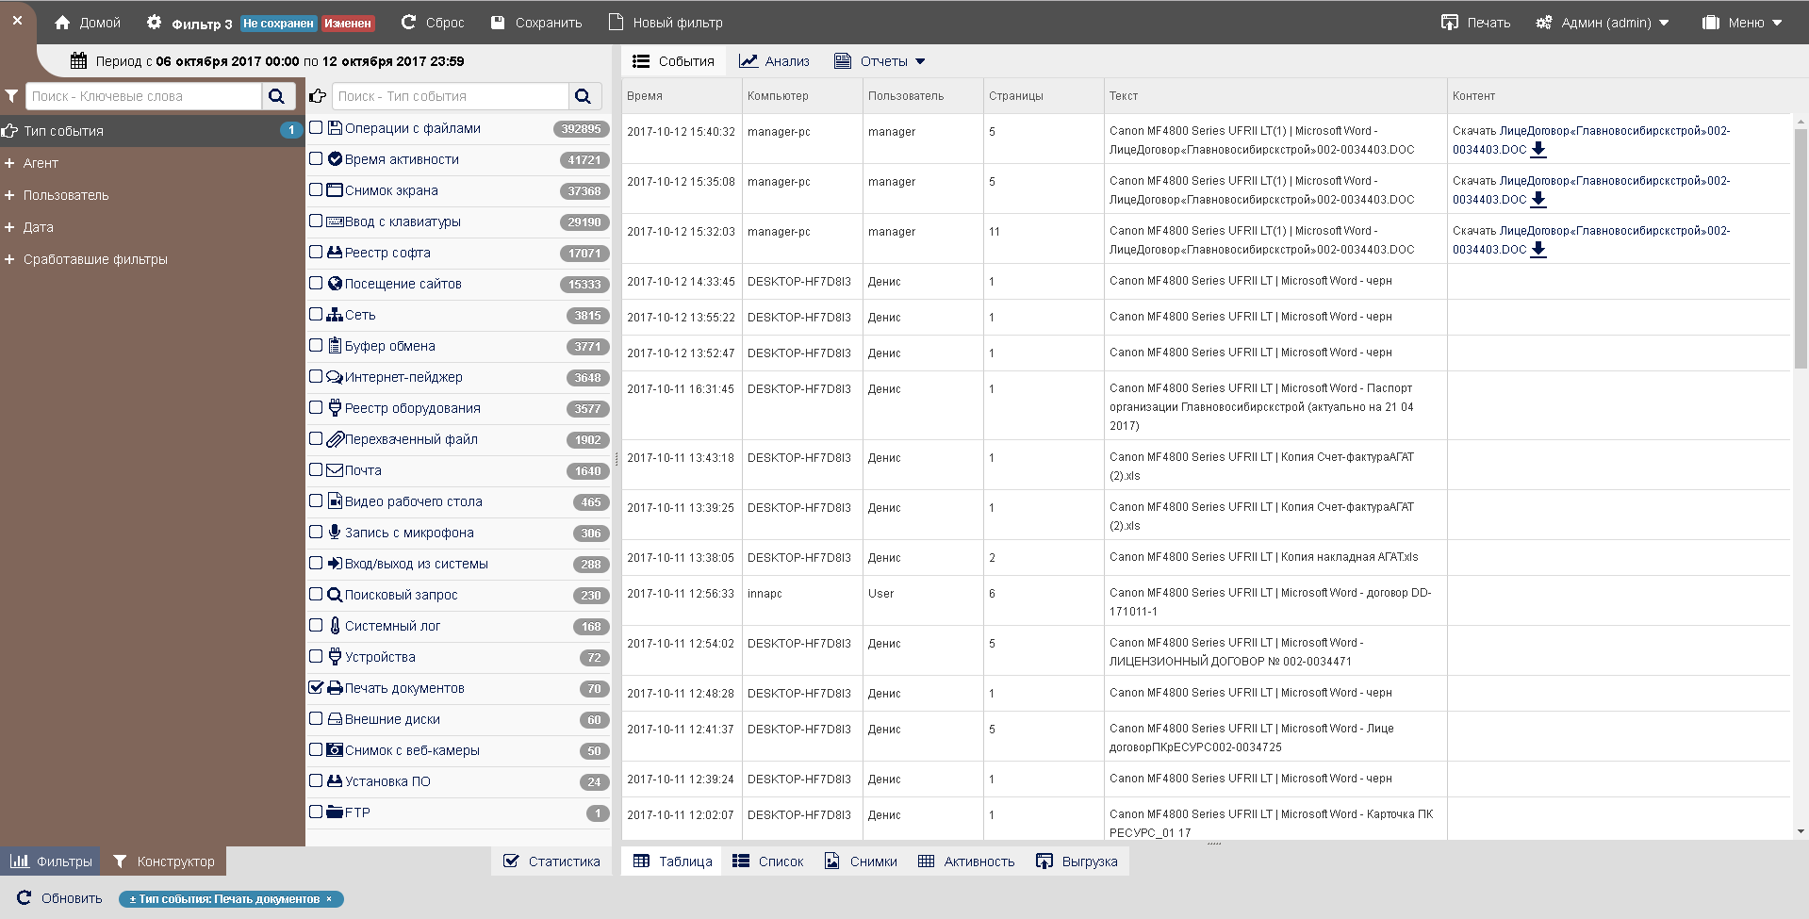Screen dimensions: 1809x919
Task: Click the pointing hand icon by event search
Action: [318, 96]
